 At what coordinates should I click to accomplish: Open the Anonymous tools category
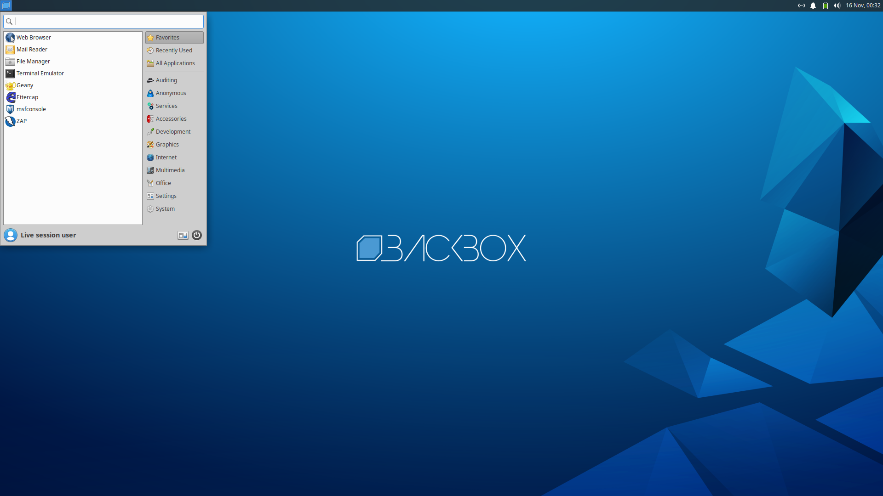point(171,93)
